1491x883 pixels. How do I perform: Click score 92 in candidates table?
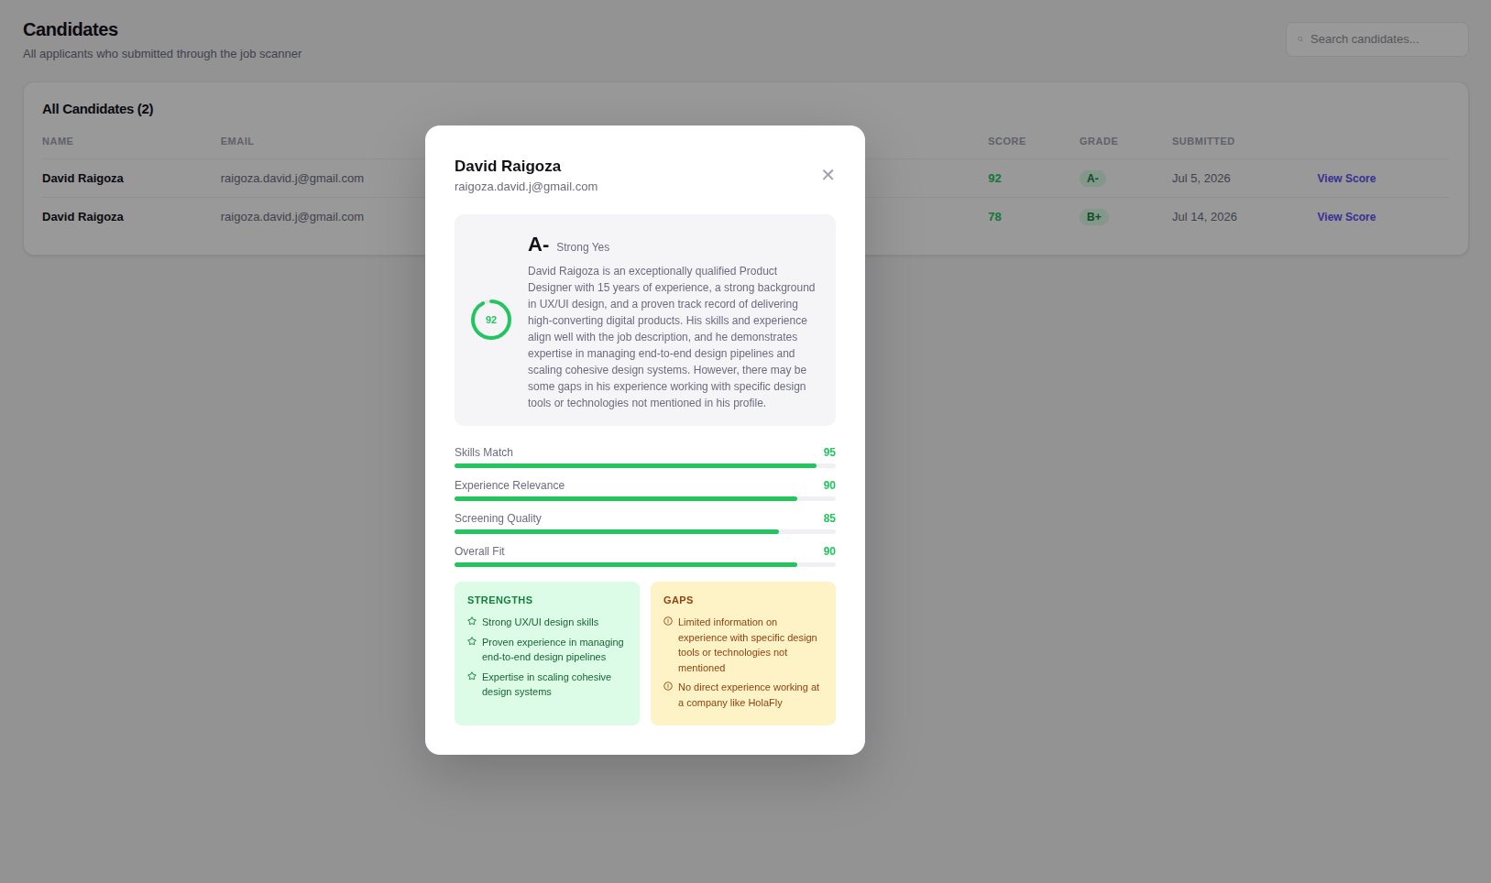click(x=994, y=179)
